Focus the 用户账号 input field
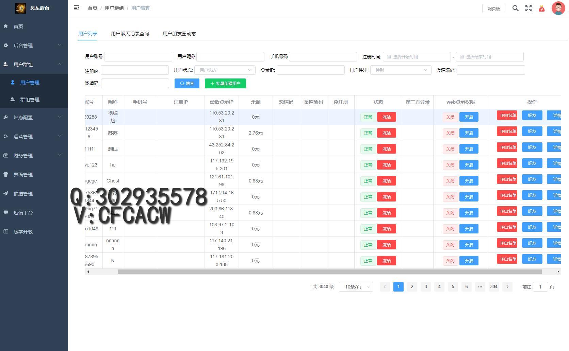This screenshot has width=569, height=351. click(138, 56)
